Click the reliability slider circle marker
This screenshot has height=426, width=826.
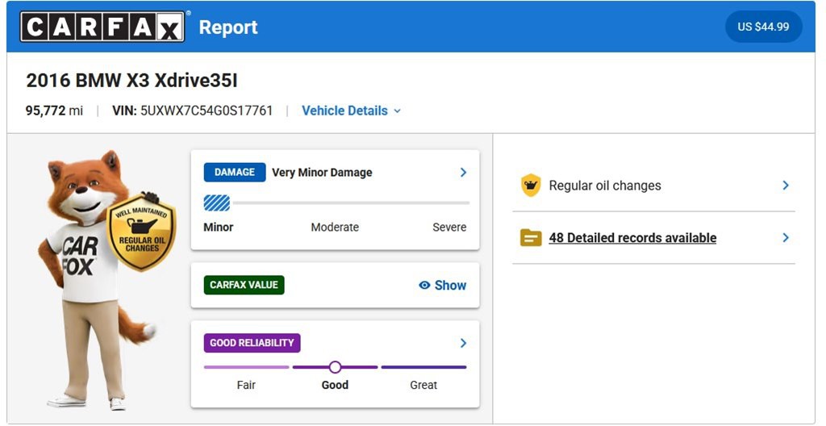tap(335, 367)
